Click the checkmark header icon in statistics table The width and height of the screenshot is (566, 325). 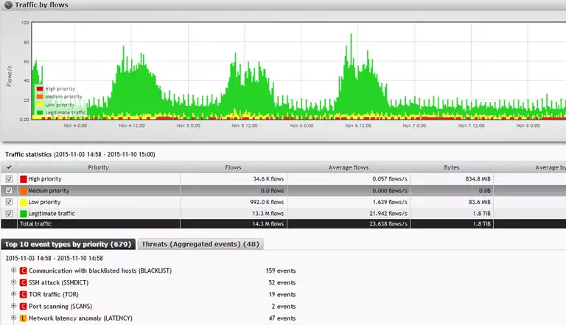coord(9,167)
